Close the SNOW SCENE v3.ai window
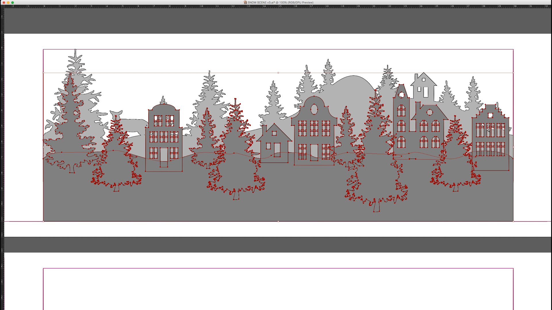The height and width of the screenshot is (310, 552). tap(4, 2)
